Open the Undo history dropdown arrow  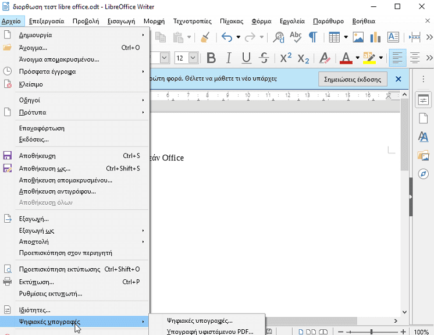pos(239,37)
